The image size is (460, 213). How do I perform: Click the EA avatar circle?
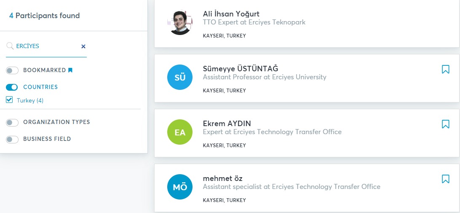click(180, 132)
